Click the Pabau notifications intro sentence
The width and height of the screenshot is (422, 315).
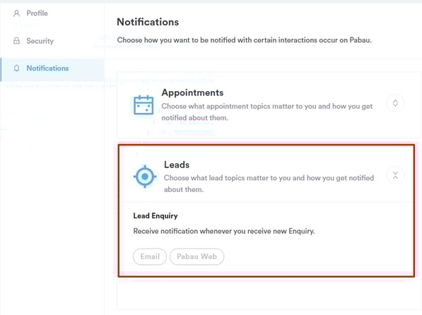coord(245,40)
